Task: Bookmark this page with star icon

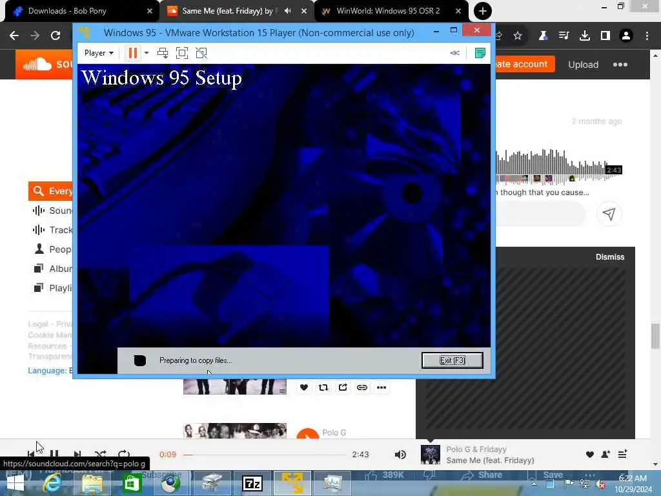Action: click(518, 36)
